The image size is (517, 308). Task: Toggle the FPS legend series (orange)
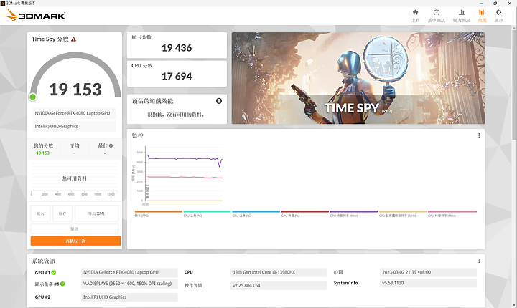point(158,214)
